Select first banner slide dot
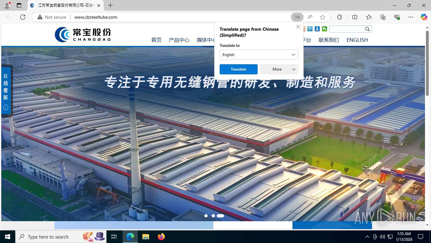 pos(206,216)
